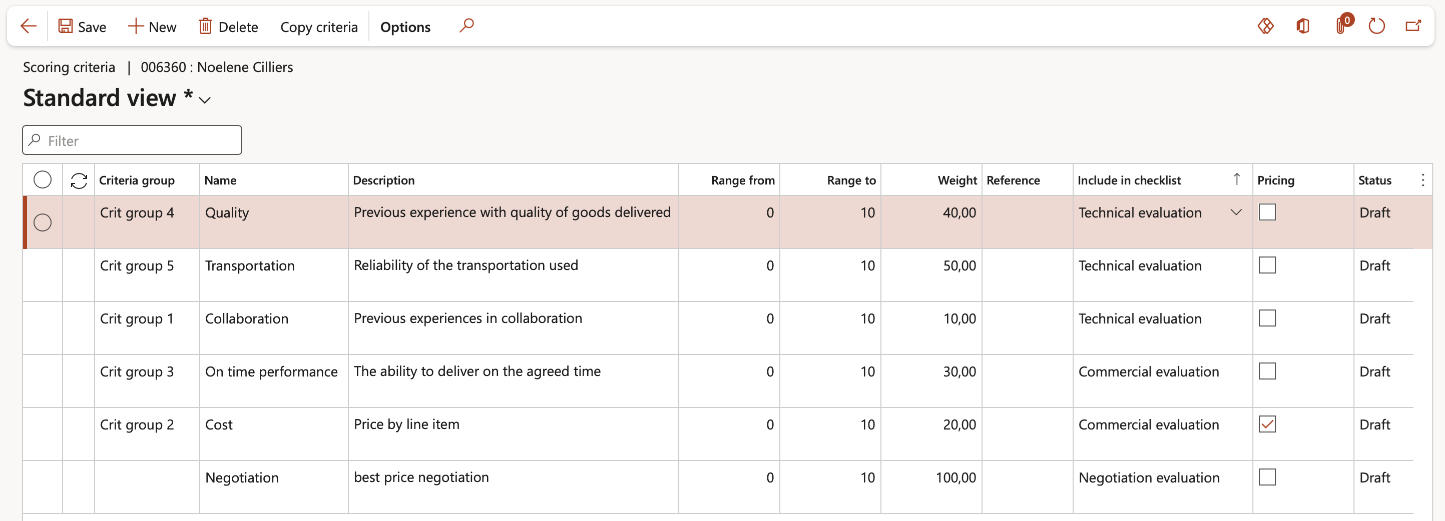Click the Include in checklist sort arrow

coord(1236,179)
